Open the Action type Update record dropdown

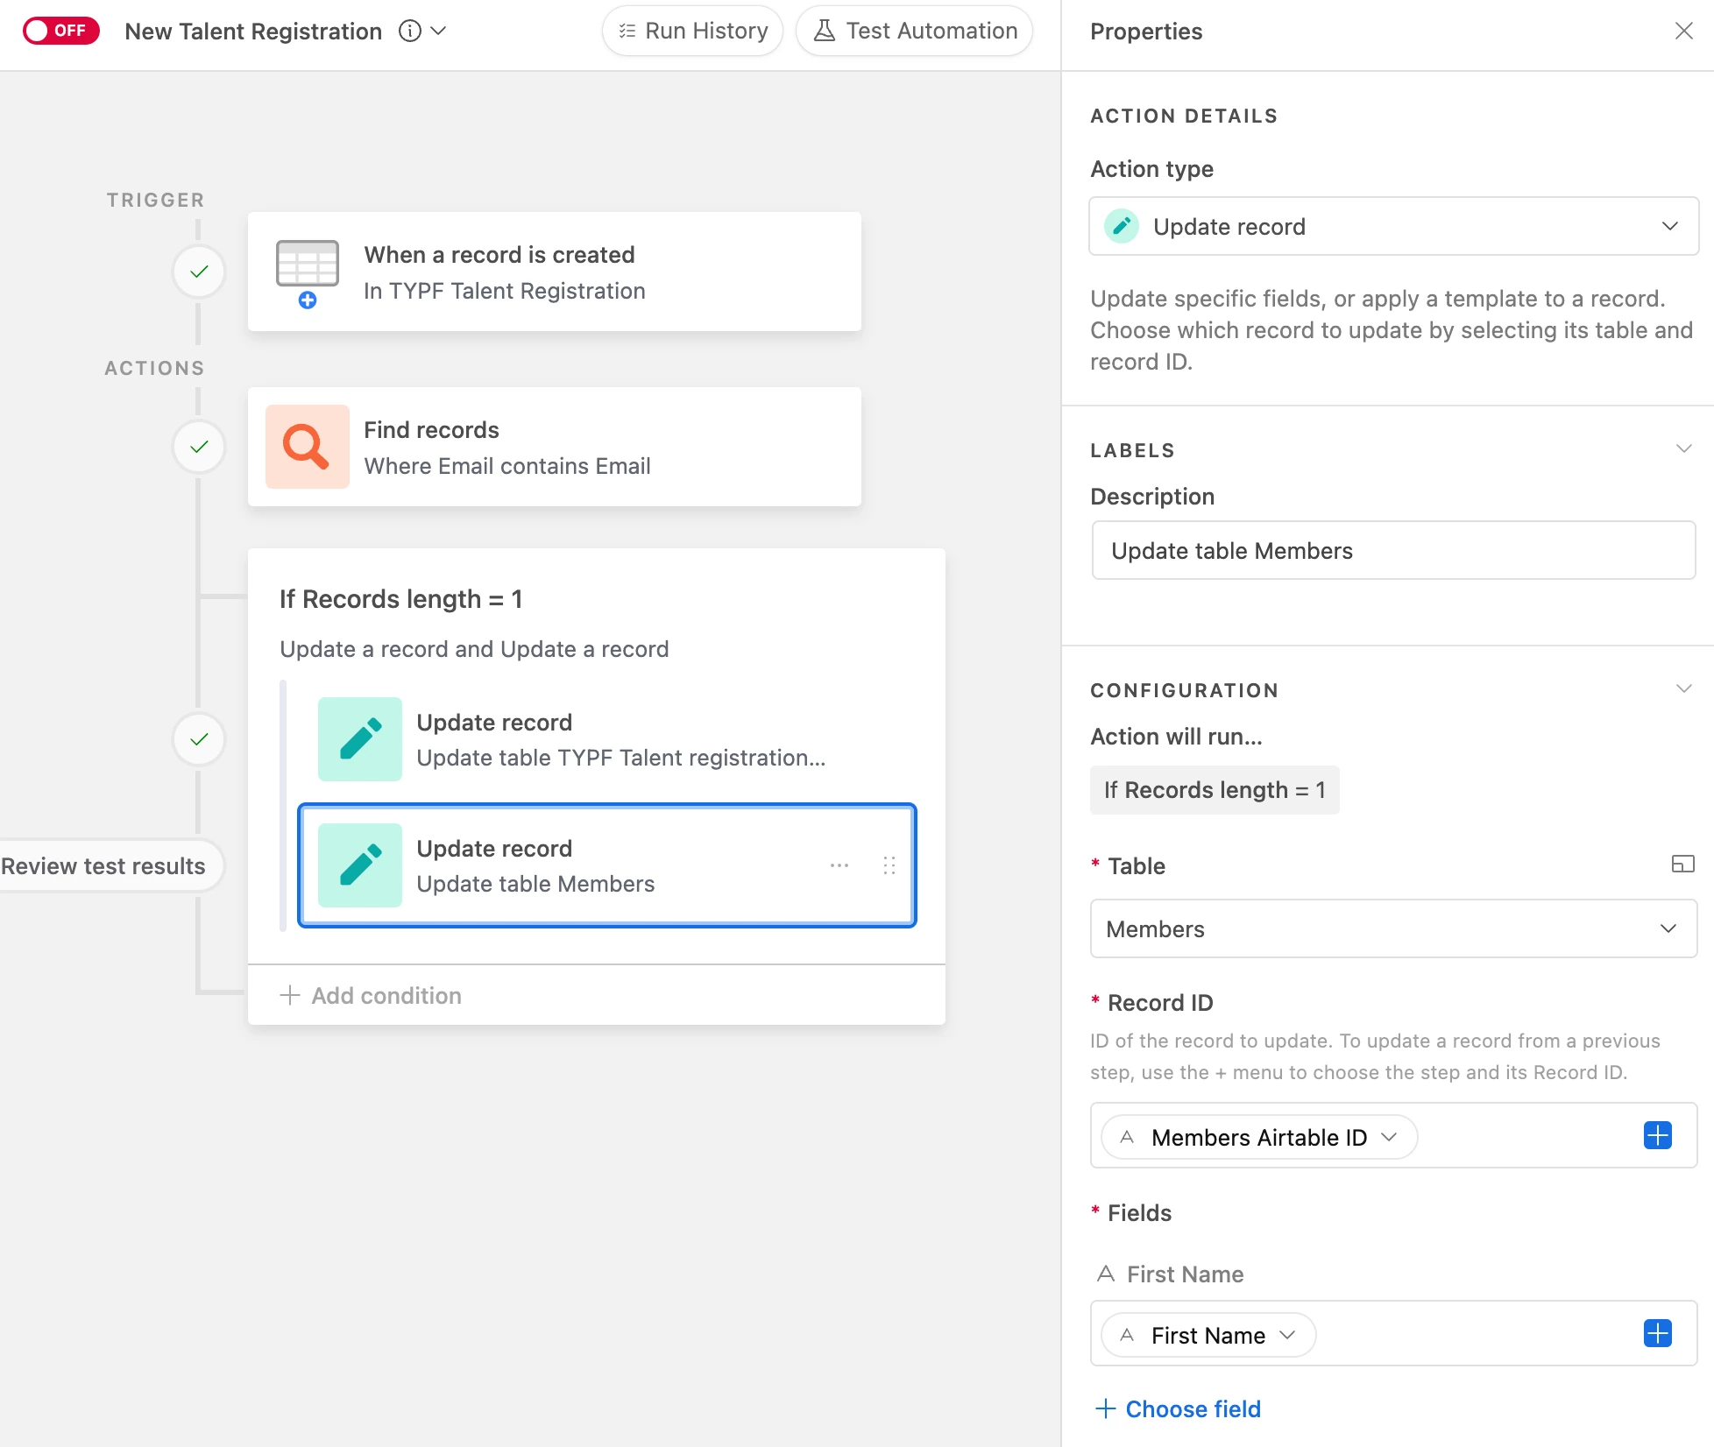tap(1393, 226)
